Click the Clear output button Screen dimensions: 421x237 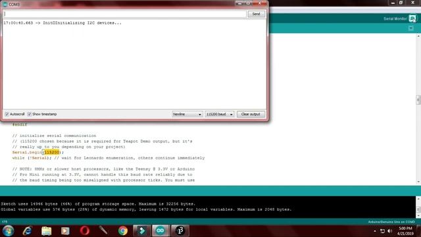[251, 114]
